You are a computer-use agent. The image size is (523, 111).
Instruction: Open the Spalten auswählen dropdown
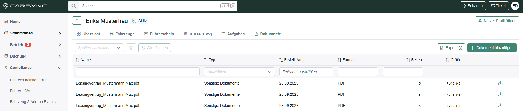pyautogui.click(x=99, y=48)
